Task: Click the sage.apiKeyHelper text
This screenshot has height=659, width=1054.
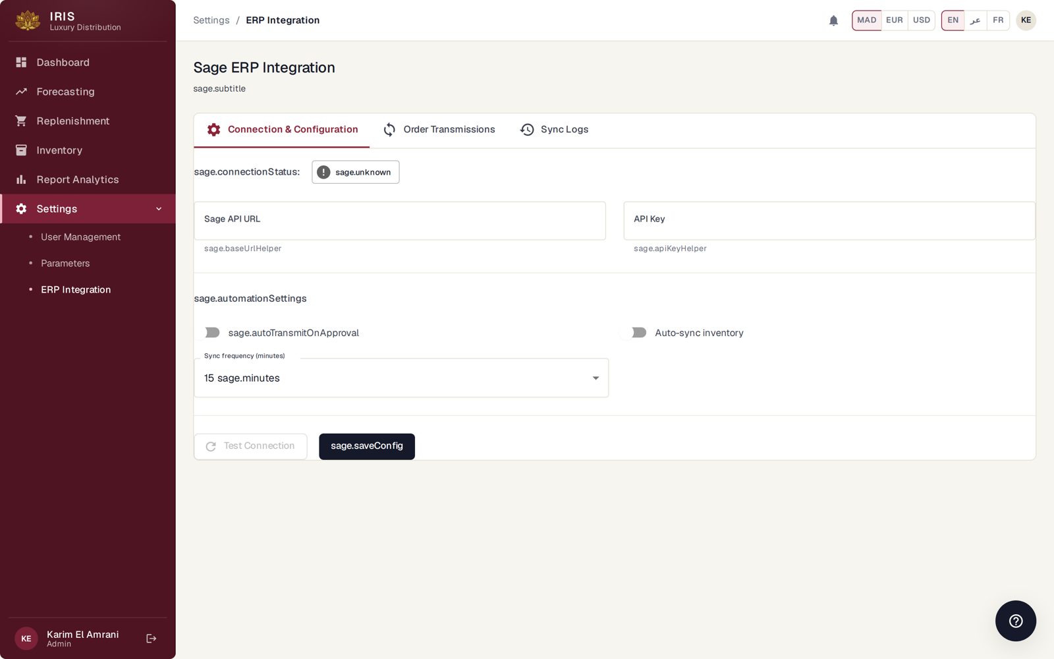Action: (x=670, y=248)
